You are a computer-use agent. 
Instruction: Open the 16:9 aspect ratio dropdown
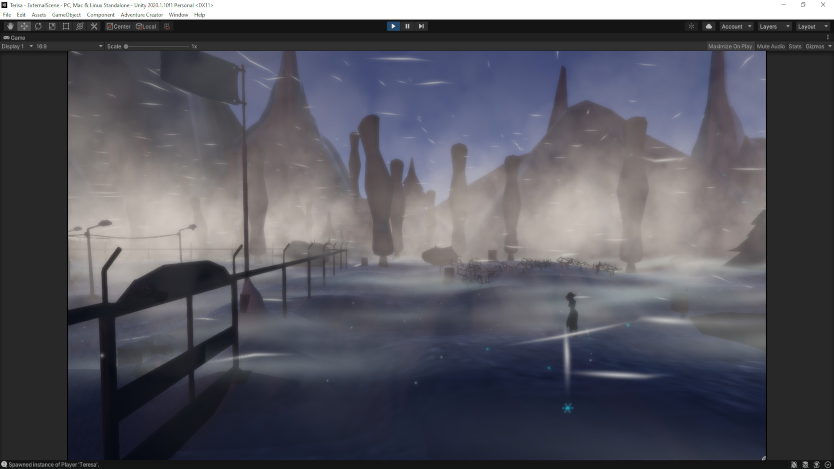[69, 46]
